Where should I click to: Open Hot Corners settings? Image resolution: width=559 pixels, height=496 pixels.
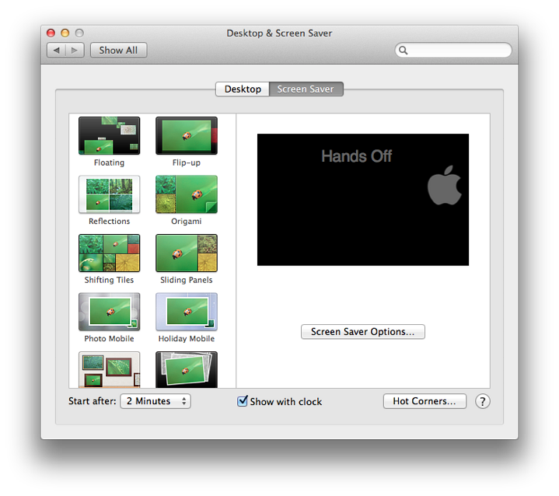(424, 401)
